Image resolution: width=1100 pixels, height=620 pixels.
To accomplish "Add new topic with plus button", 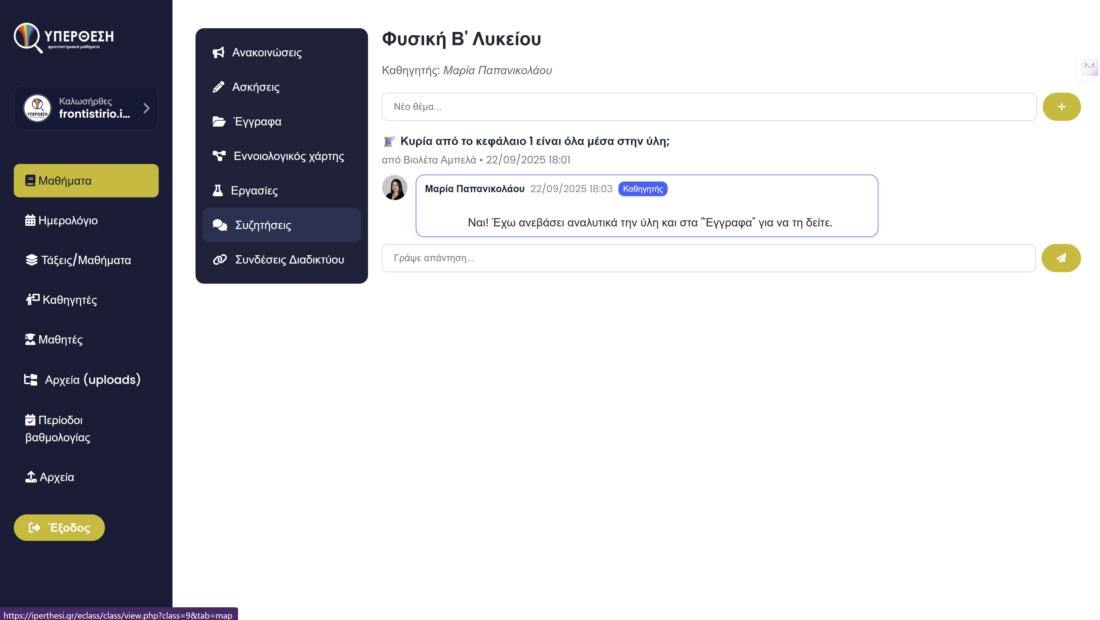I will click(x=1061, y=107).
